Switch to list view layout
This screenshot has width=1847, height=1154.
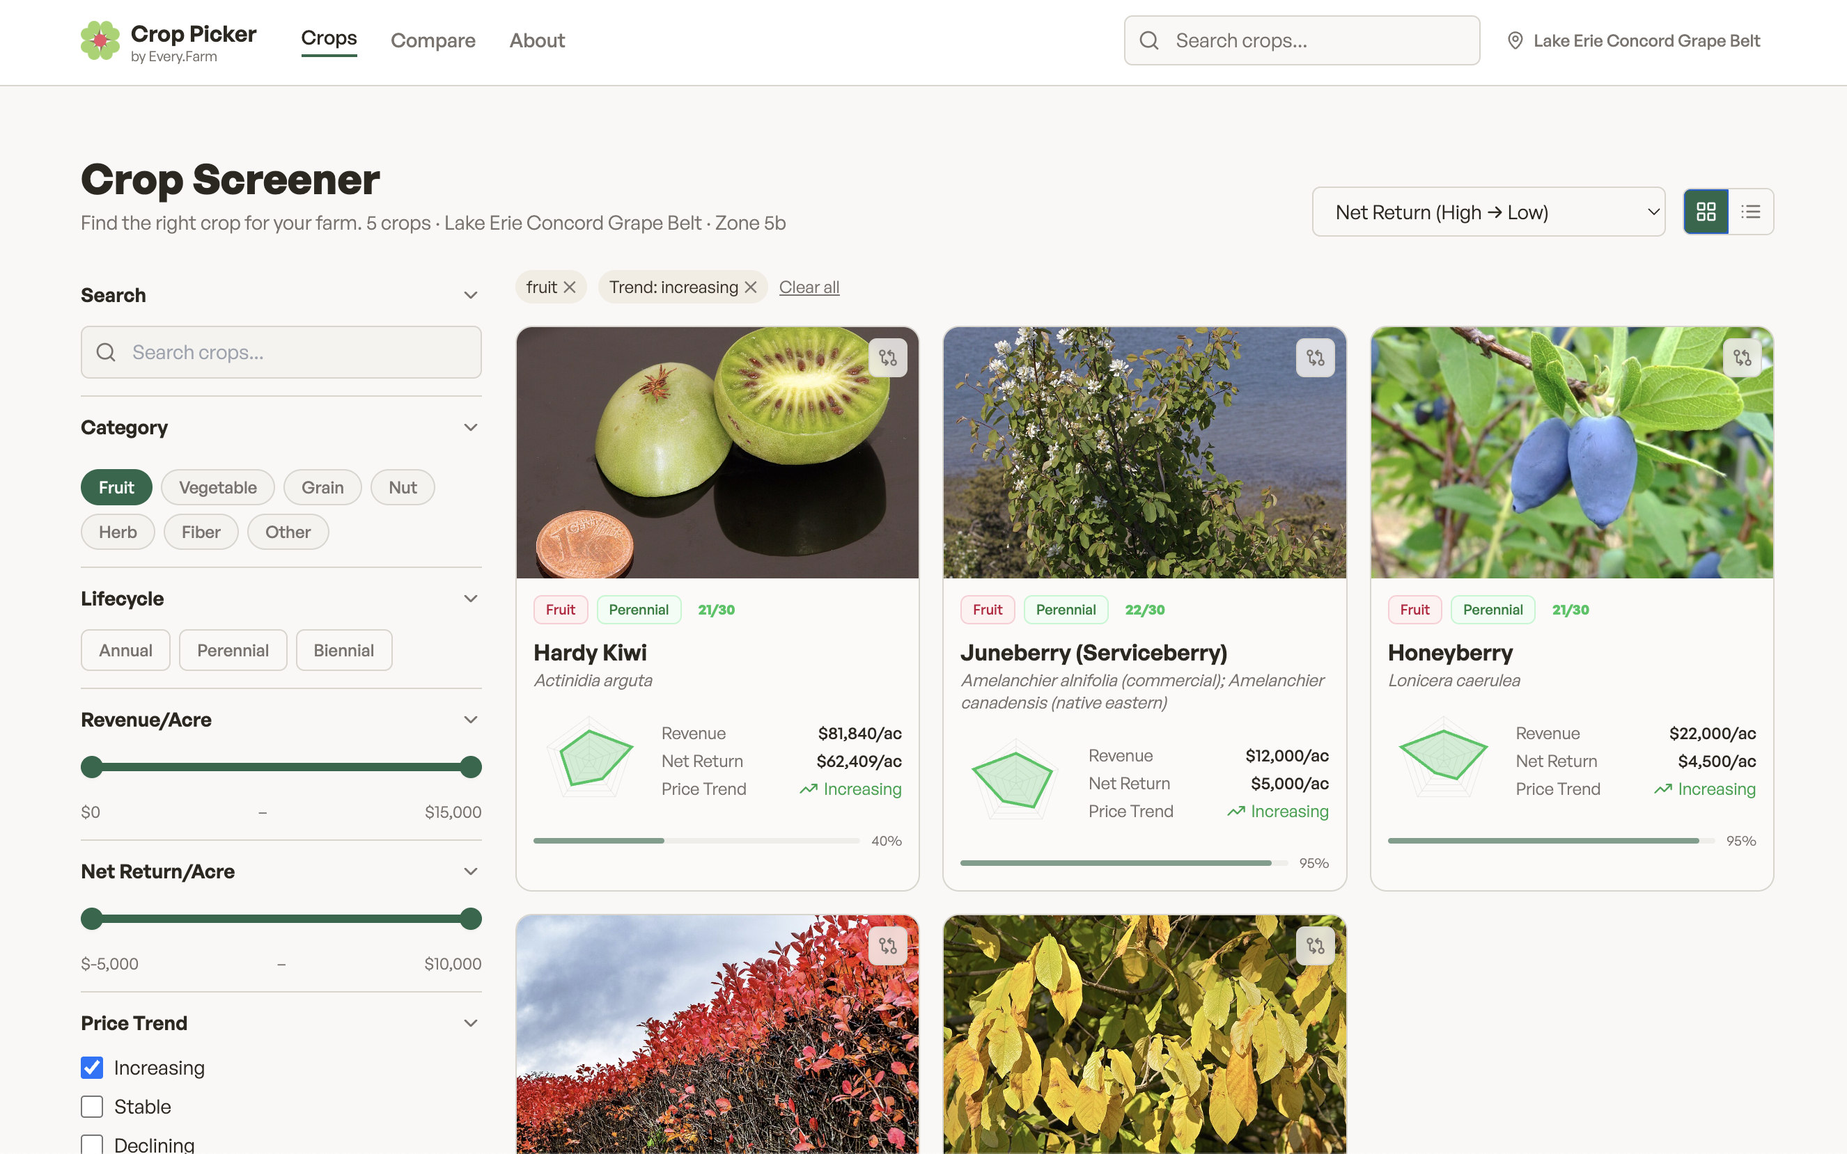(x=1751, y=212)
